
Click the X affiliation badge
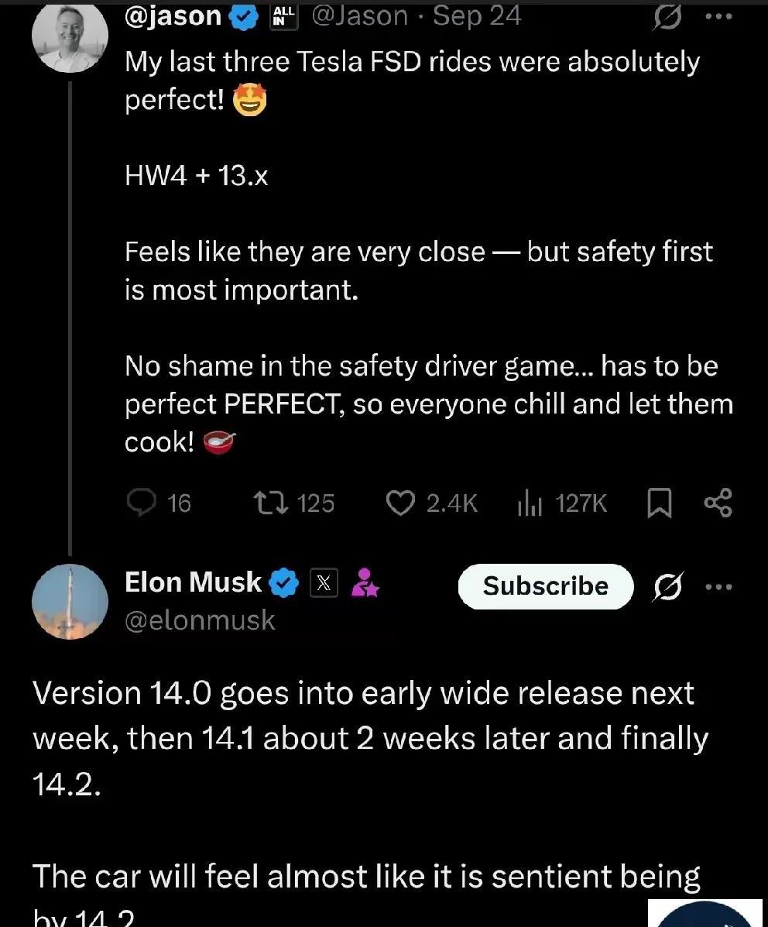coord(325,583)
